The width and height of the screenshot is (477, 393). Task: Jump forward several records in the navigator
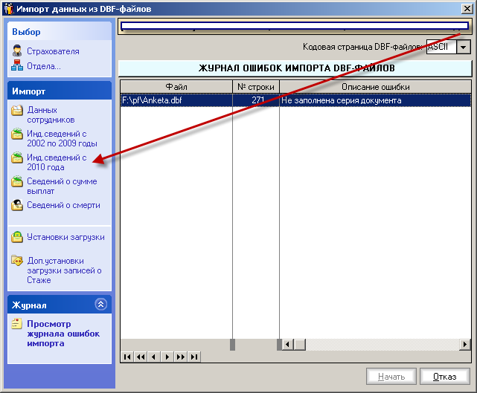[x=181, y=357]
